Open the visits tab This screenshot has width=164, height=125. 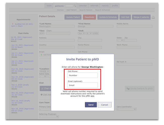(49, 6)
